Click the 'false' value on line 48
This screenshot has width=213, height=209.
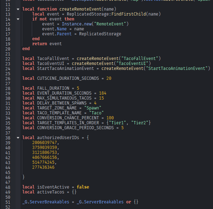[x=83, y=187]
